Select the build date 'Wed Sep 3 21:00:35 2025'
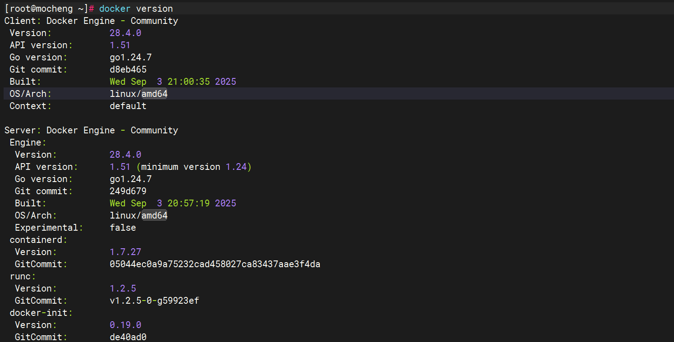674x342 pixels. pyautogui.click(x=173, y=82)
